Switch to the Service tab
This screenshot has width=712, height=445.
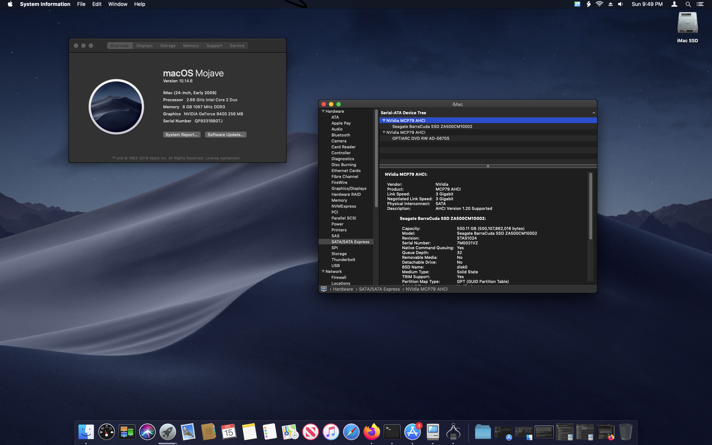click(x=237, y=46)
